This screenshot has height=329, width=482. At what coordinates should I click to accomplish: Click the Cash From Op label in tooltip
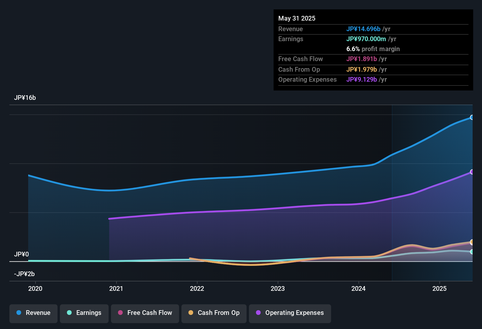pyautogui.click(x=299, y=70)
